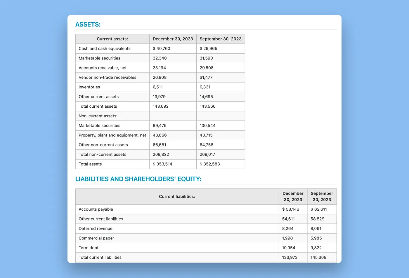Select the 'Total current assets' row label
409x278 pixels.
[x=98, y=106]
